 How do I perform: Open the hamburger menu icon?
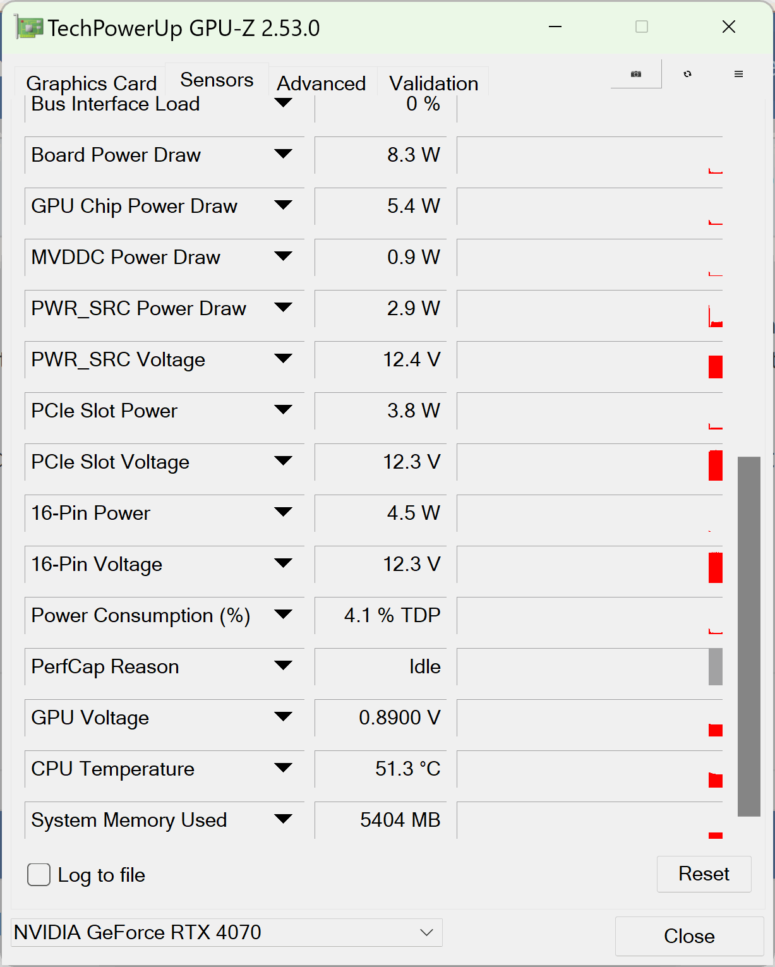(x=738, y=74)
